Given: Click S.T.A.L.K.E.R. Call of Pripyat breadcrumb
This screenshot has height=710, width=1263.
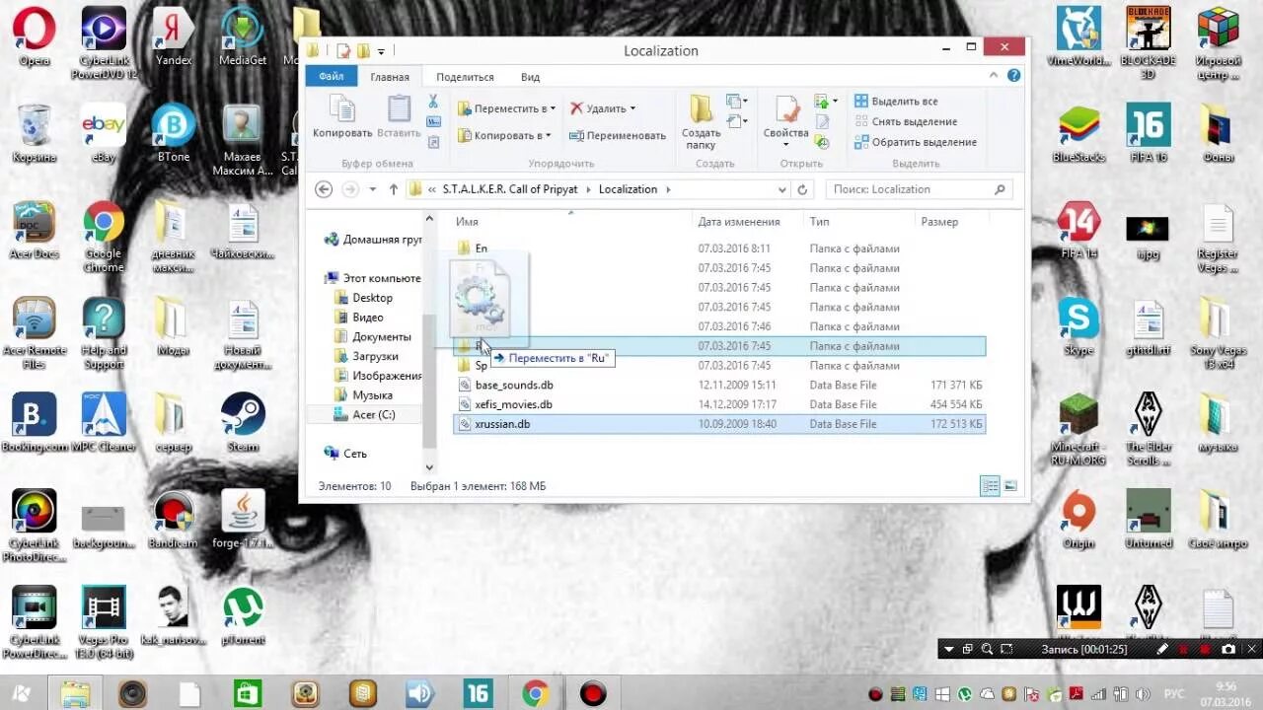Looking at the screenshot, I should click(510, 189).
